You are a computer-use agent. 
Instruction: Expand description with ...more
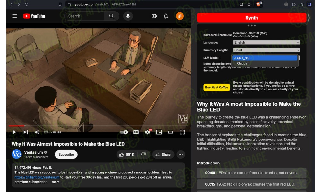[54, 182]
